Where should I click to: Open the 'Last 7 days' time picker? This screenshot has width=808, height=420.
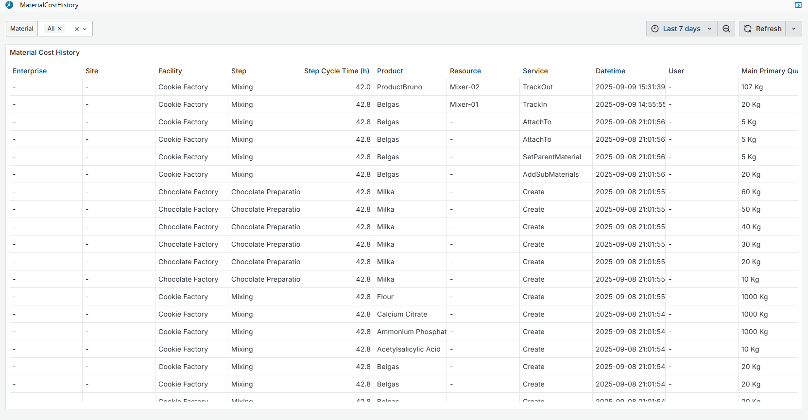click(681, 29)
